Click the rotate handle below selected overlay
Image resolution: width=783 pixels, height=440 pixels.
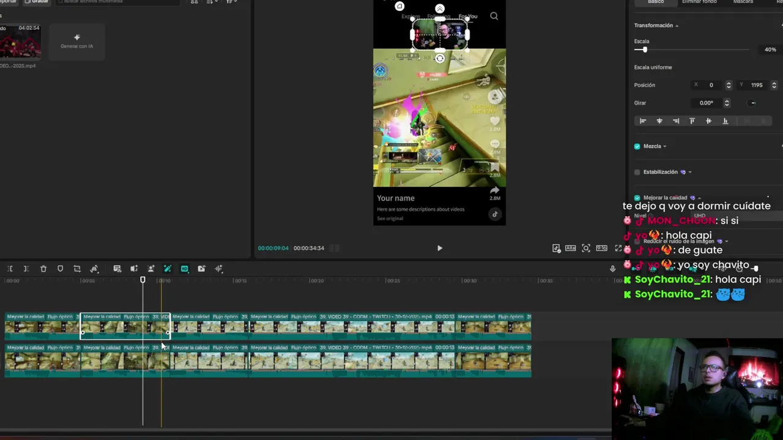point(440,59)
